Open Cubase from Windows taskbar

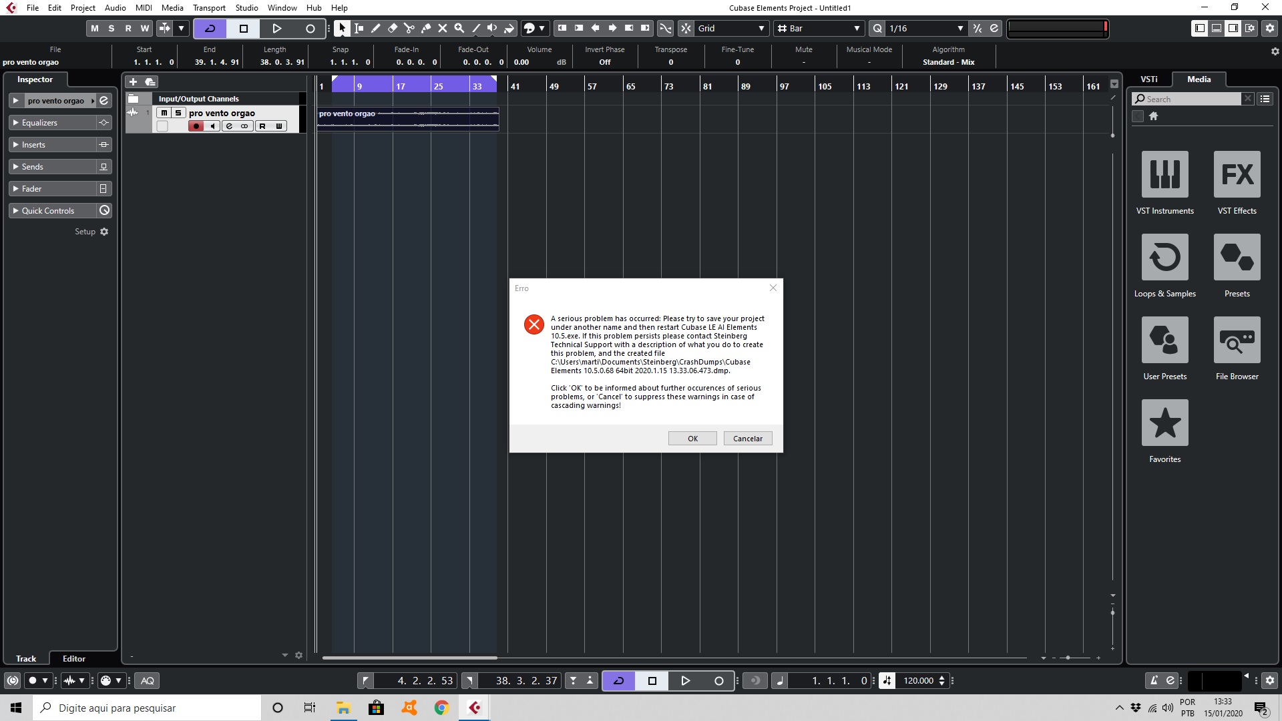474,708
